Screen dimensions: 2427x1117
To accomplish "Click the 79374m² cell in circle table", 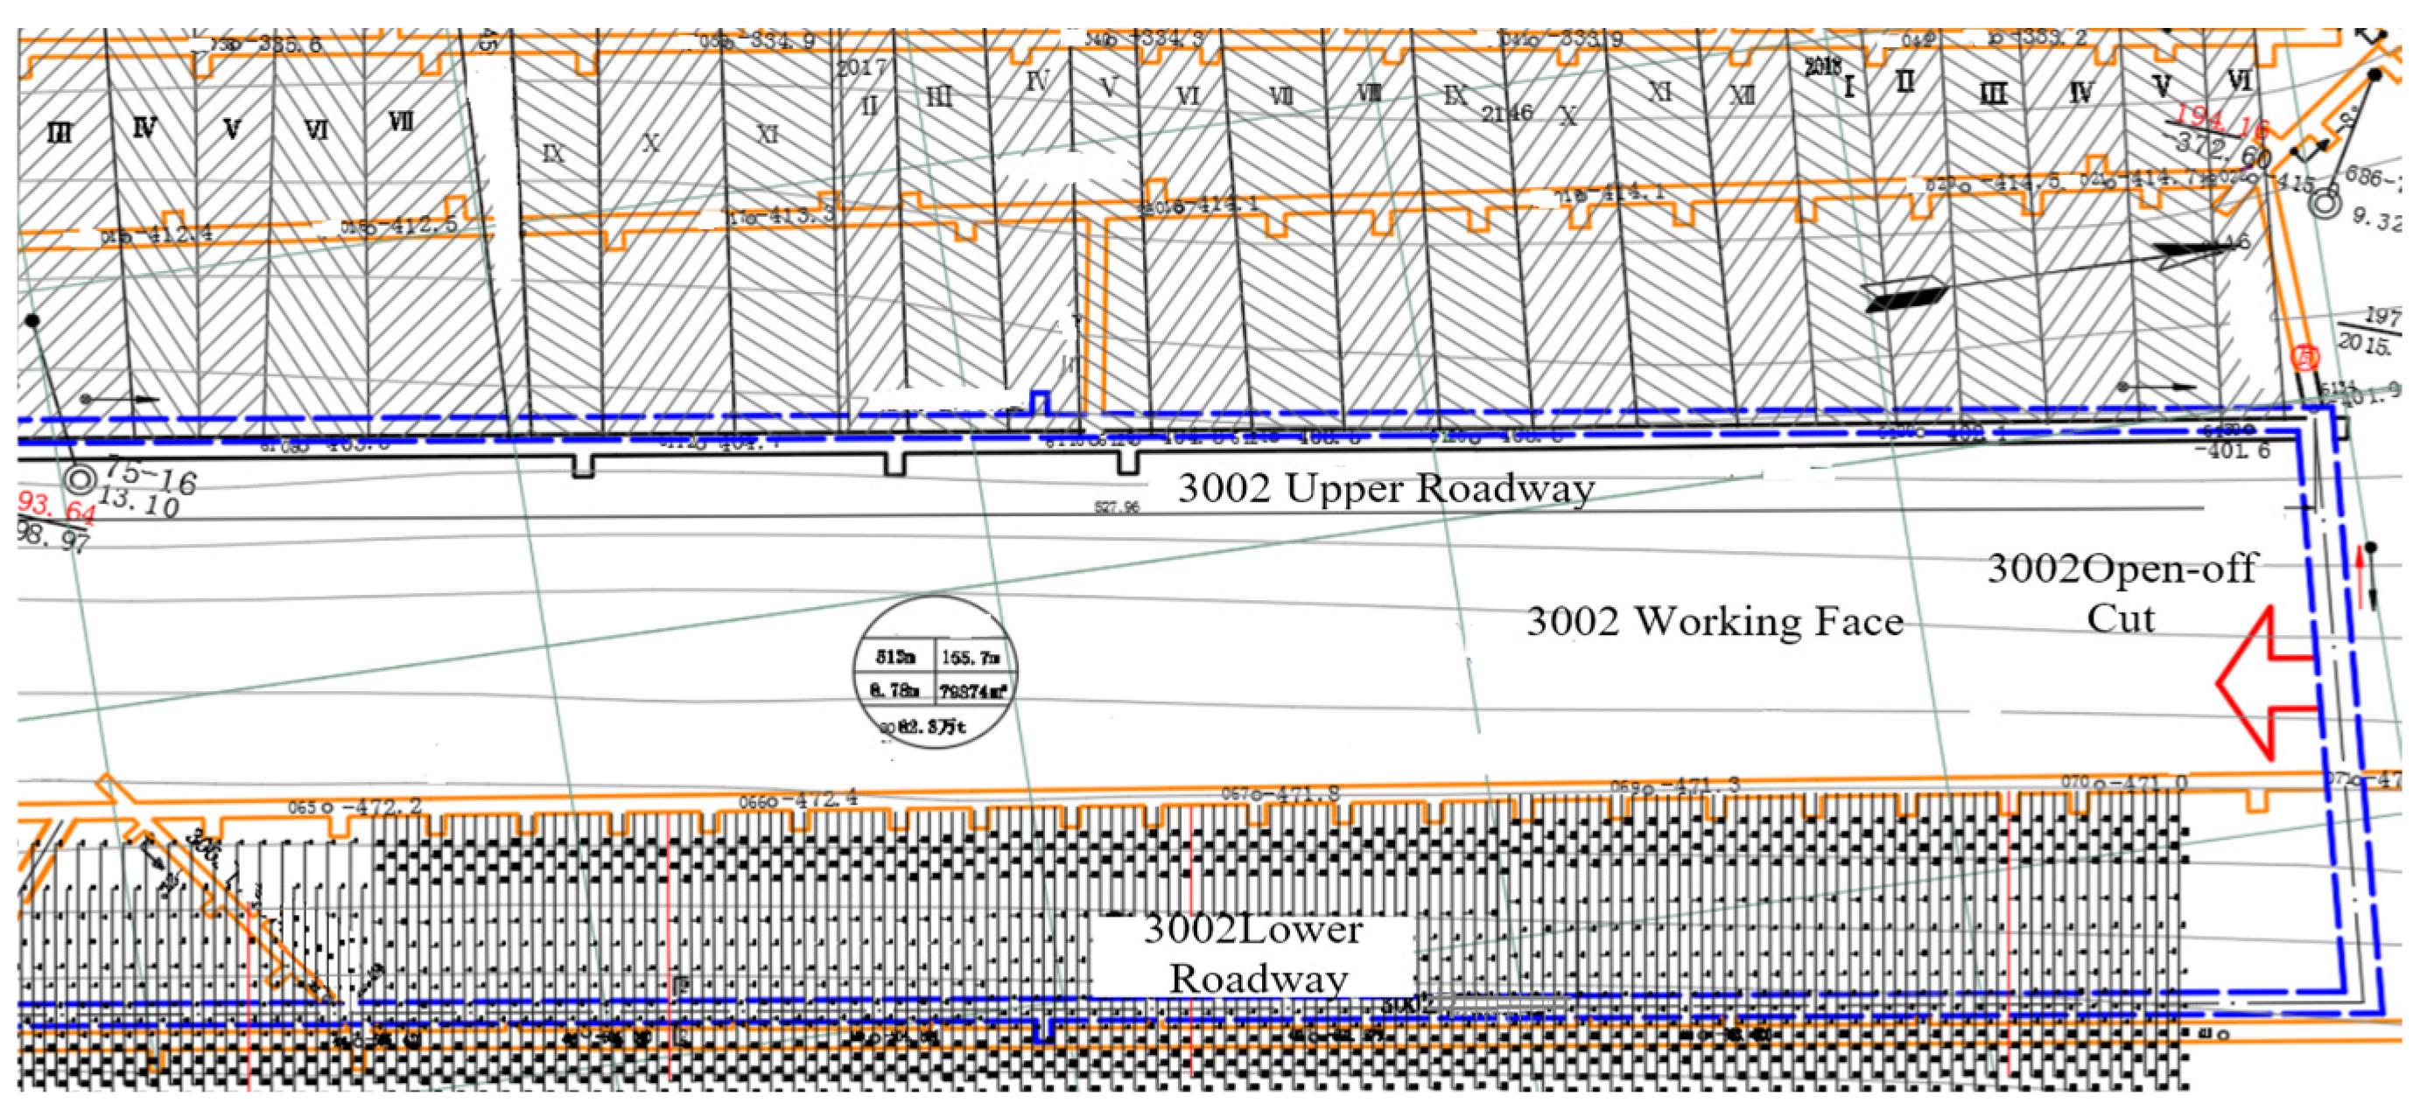I will (x=972, y=690).
